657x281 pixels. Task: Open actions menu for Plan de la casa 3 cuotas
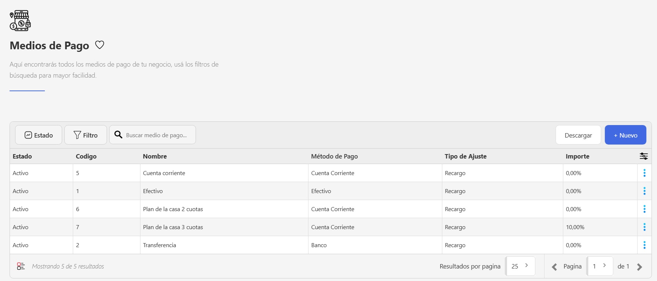(644, 227)
